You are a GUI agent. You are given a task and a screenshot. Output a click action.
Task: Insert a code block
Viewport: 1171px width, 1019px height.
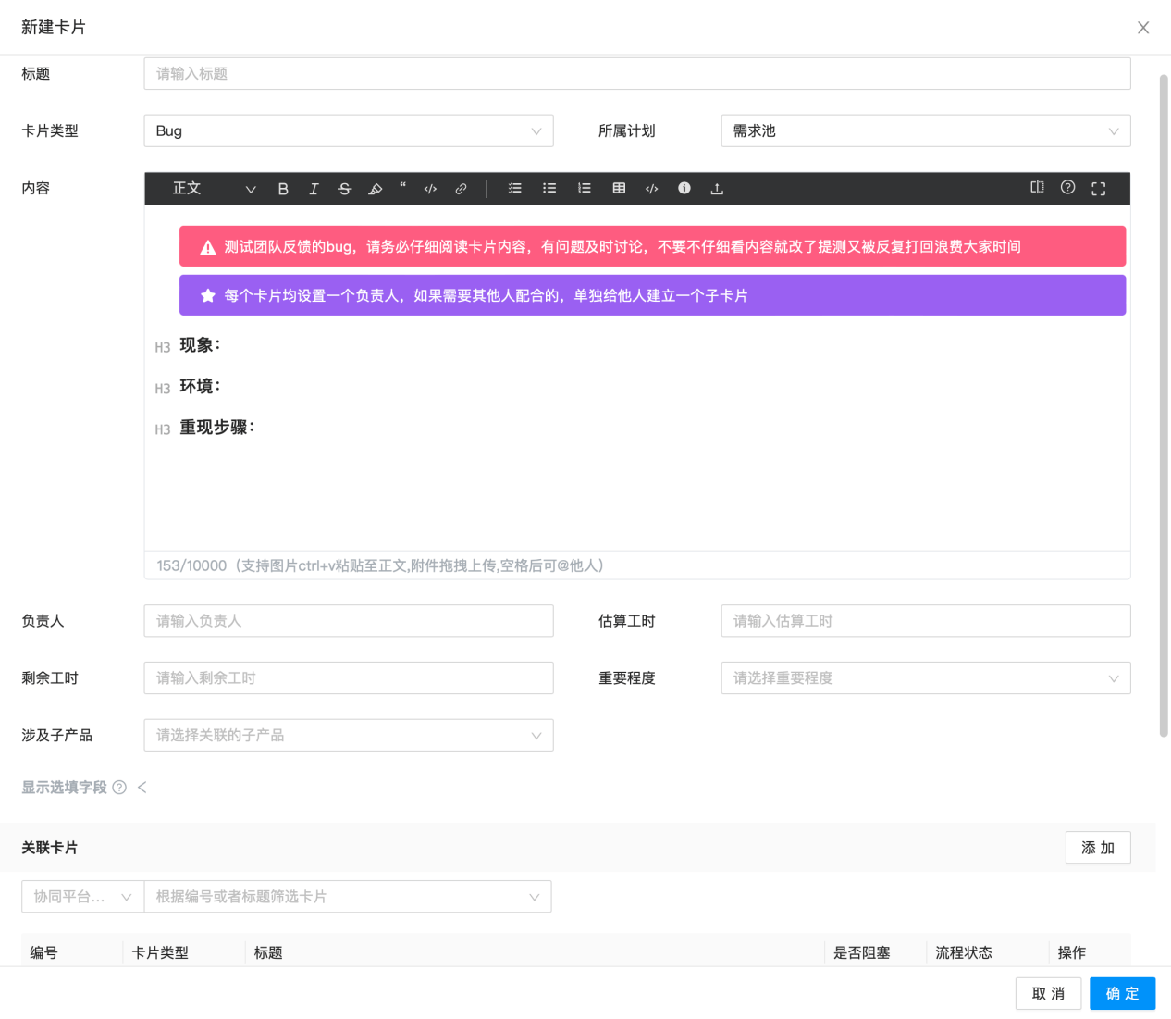tap(651, 189)
